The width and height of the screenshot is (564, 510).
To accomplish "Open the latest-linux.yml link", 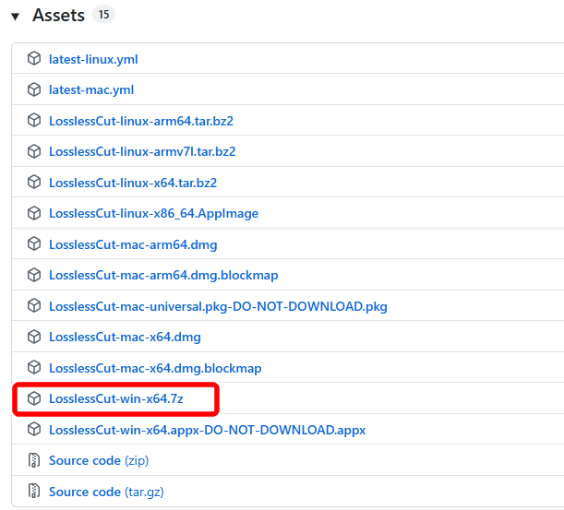I will [x=93, y=59].
